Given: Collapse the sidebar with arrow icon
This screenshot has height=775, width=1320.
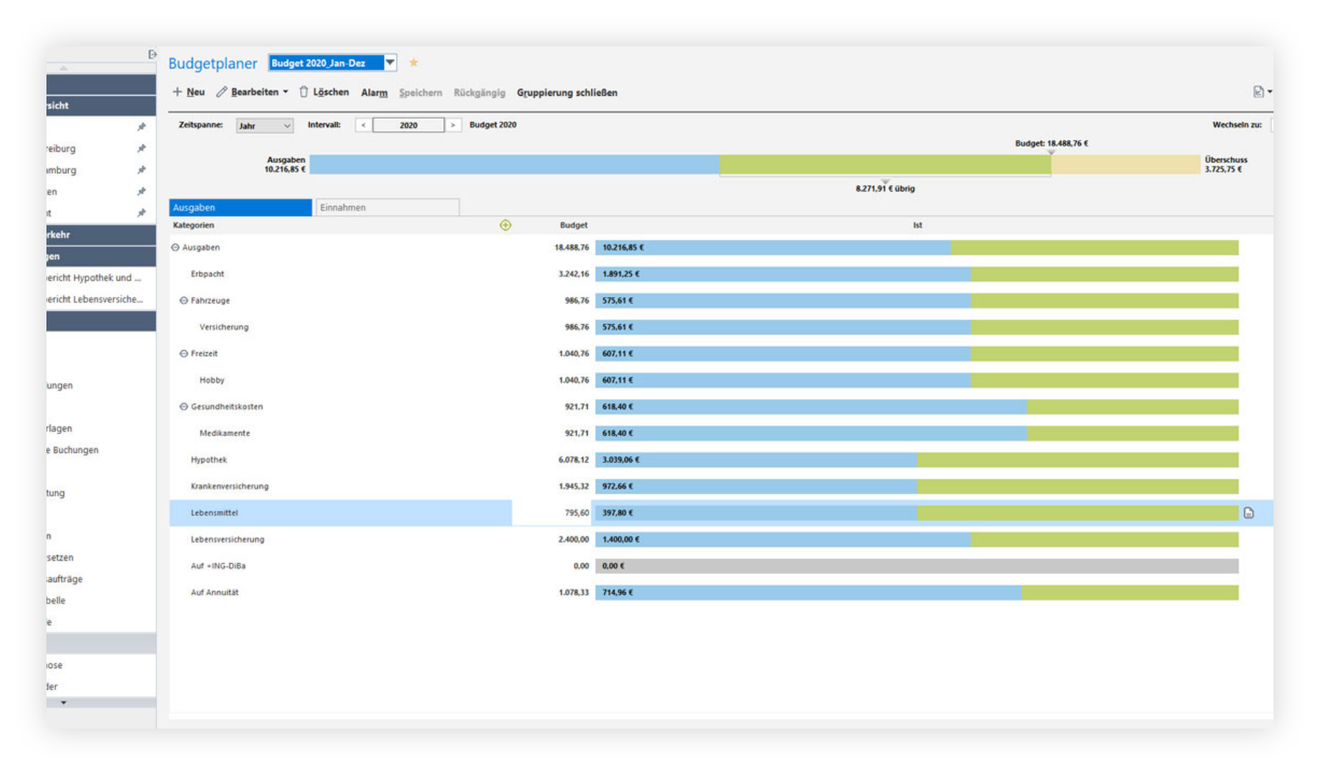Looking at the screenshot, I should coord(152,55).
